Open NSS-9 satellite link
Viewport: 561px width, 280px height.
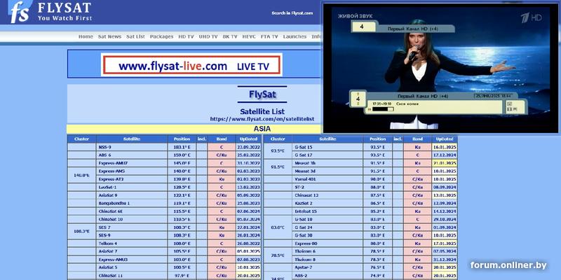pyautogui.click(x=104, y=147)
